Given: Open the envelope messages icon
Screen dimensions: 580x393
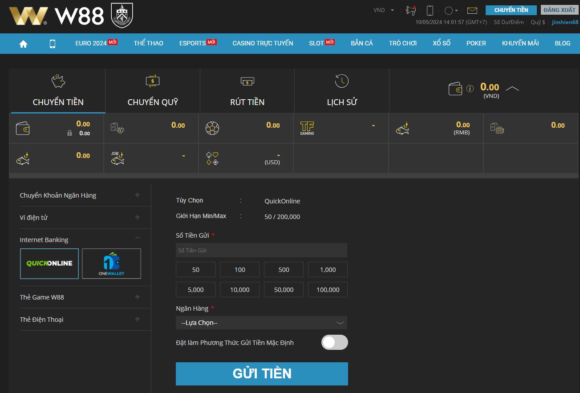Looking at the screenshot, I should pyautogui.click(x=472, y=10).
